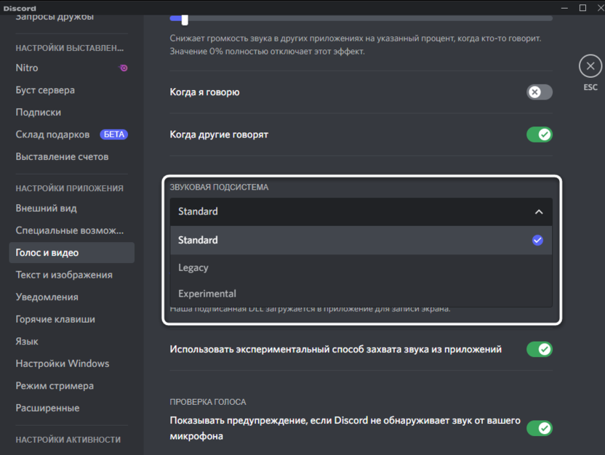605x455 pixels.
Task: Click the blue checkmark beside Standard option
Action: coord(537,241)
